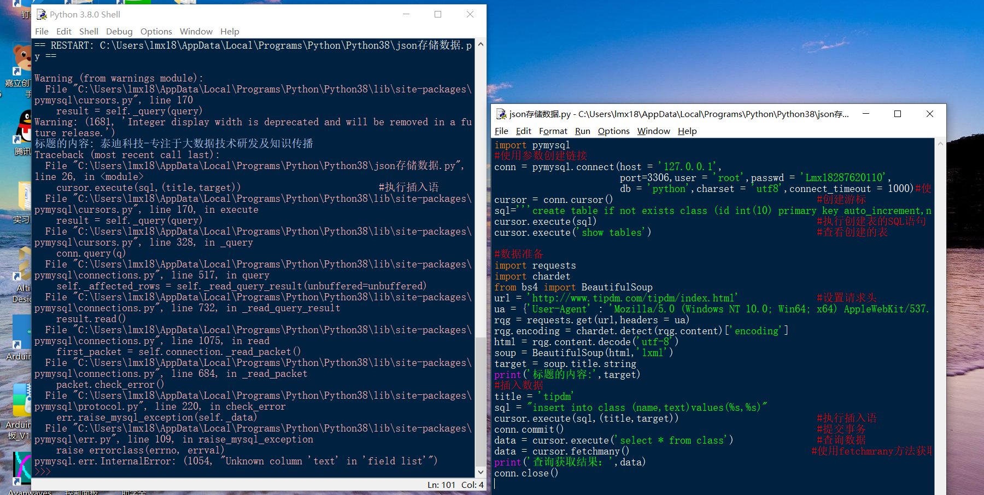Click Shell scrollbar down arrow
984x495 pixels.
[x=481, y=472]
